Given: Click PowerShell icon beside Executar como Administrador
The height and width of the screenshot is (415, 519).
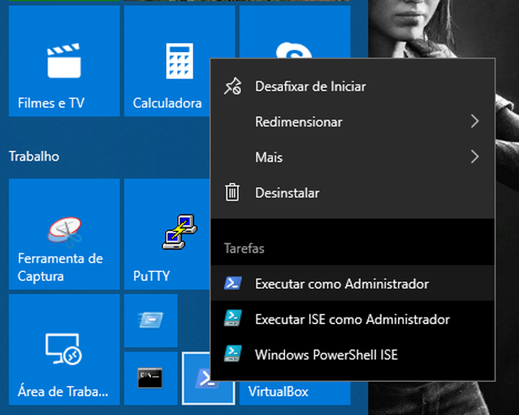Looking at the screenshot, I should (x=232, y=284).
